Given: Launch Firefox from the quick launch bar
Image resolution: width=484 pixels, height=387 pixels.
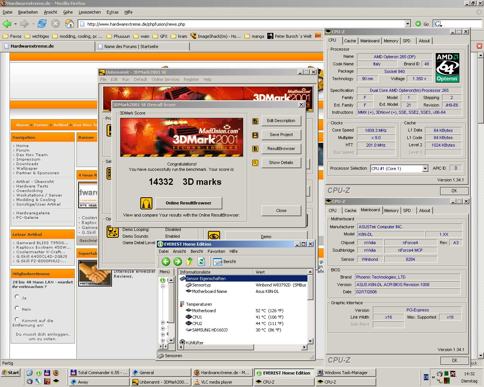Looking at the screenshot, I should coord(56,373).
